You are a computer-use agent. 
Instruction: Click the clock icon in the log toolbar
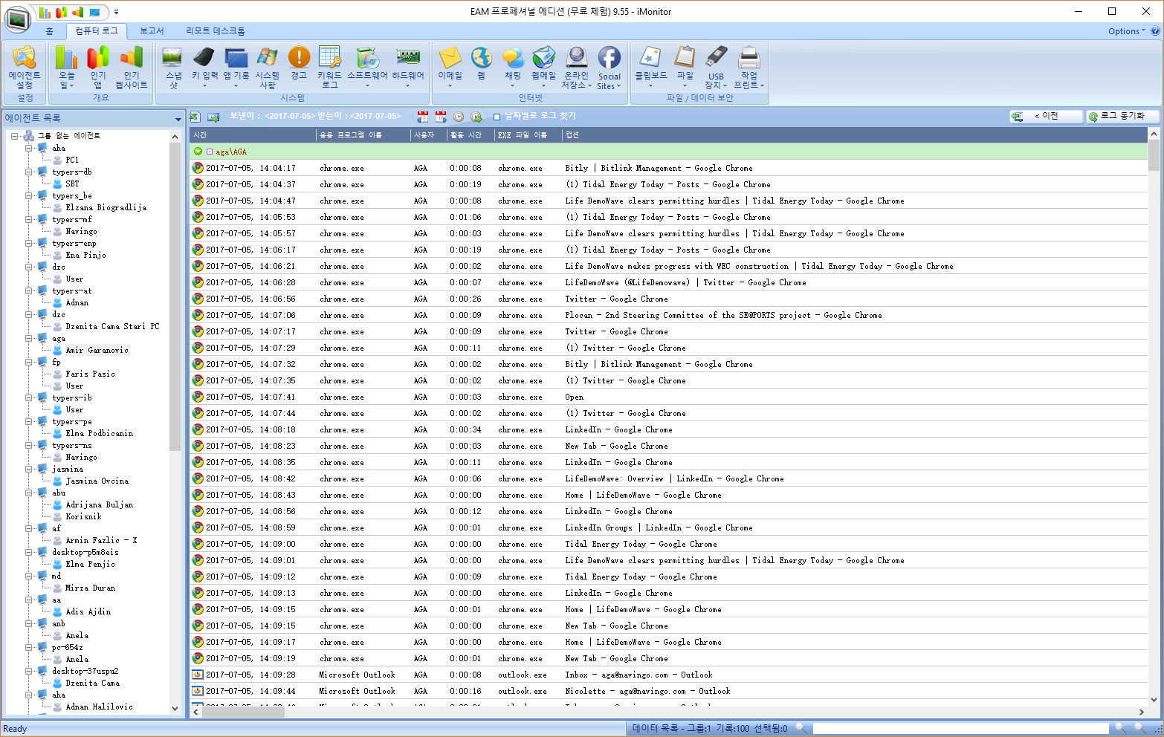tap(459, 117)
